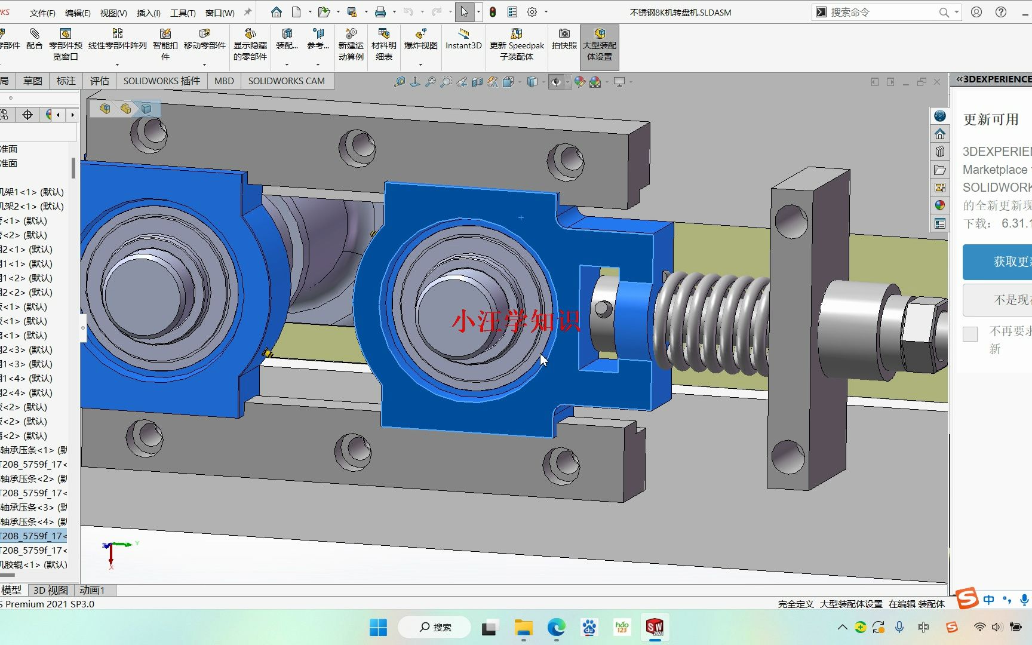Switch to 动画1 motion study tab
Screen dimensions: 1032x645
pyautogui.click(x=93, y=590)
